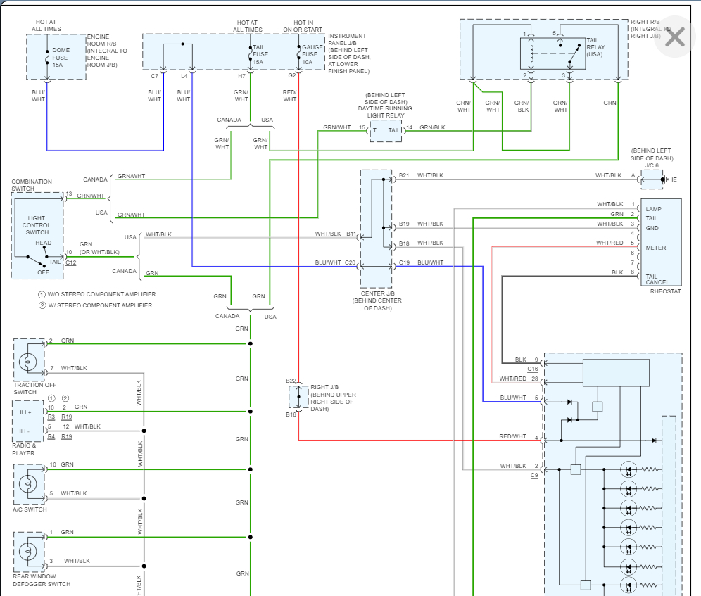701x596 pixels.
Task: Click the underlined R3 connector label
Action: point(51,417)
